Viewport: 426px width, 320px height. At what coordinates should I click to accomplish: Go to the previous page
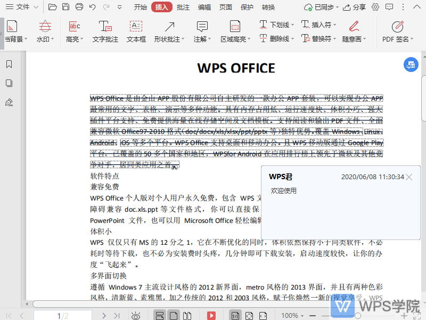(x=22, y=316)
